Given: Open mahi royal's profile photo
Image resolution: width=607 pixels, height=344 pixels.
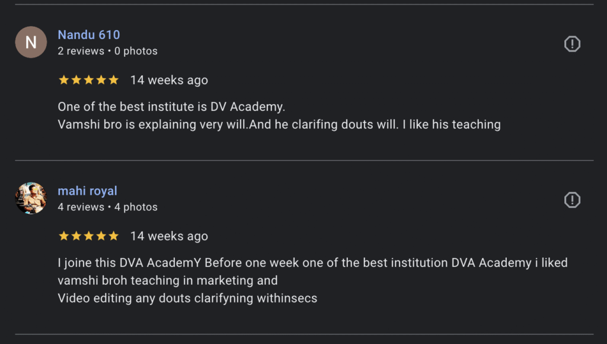Looking at the screenshot, I should (31, 198).
